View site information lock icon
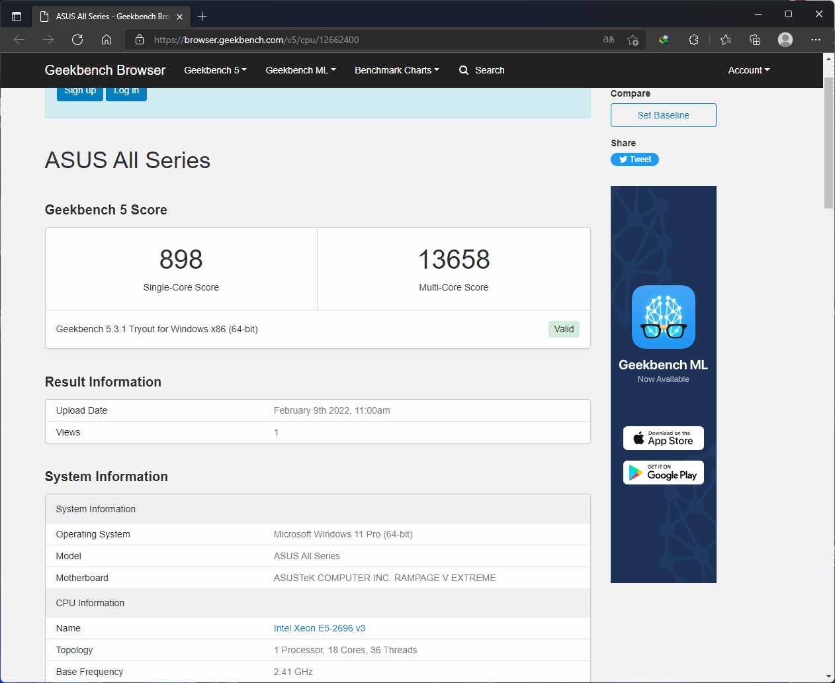This screenshot has height=683, width=835. click(140, 40)
